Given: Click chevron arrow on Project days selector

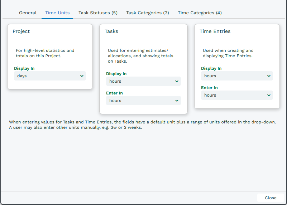Looking at the screenshot, I should tap(82, 76).
